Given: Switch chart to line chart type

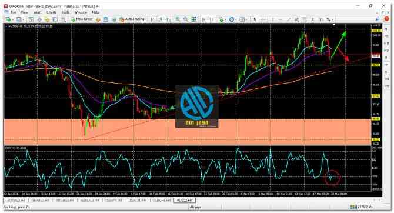Looking at the screenshot, I should pyautogui.click(x=168, y=19).
